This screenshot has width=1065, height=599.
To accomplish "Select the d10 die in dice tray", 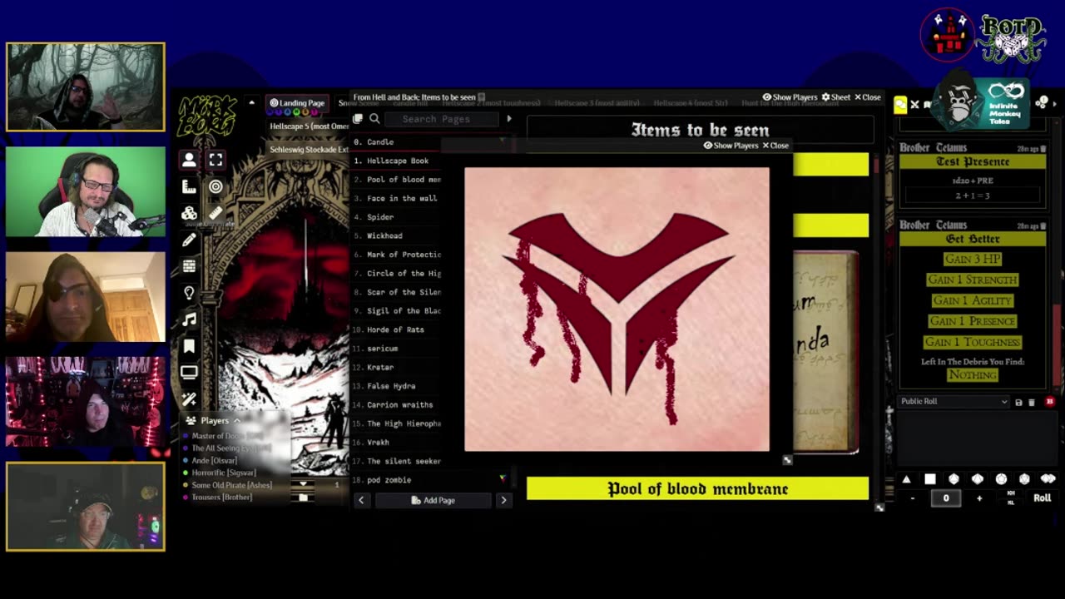I will [978, 479].
